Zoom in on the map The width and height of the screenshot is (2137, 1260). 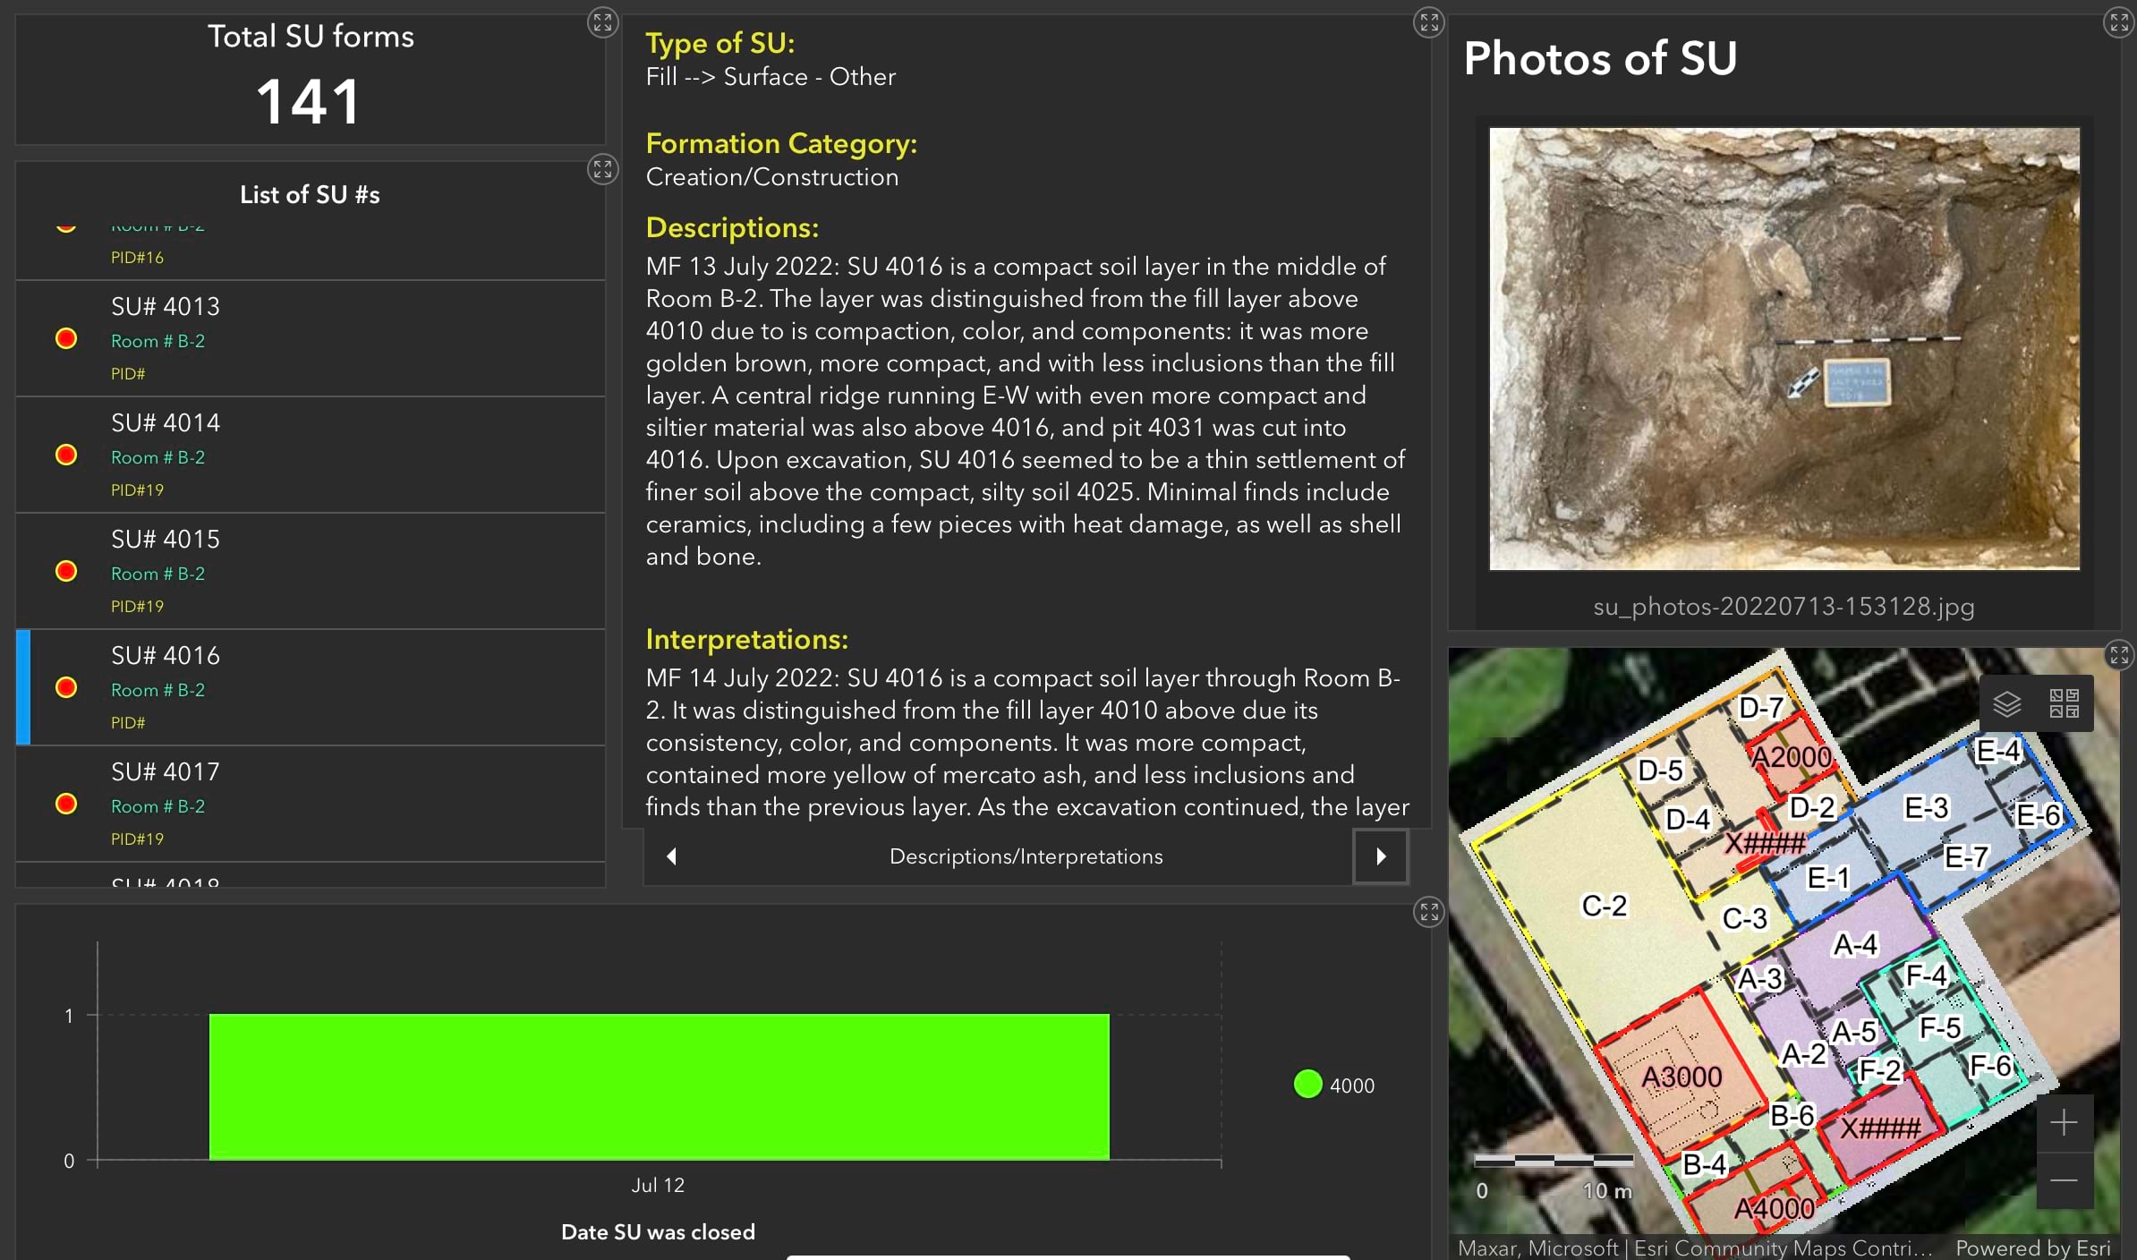pyautogui.click(x=2064, y=1122)
